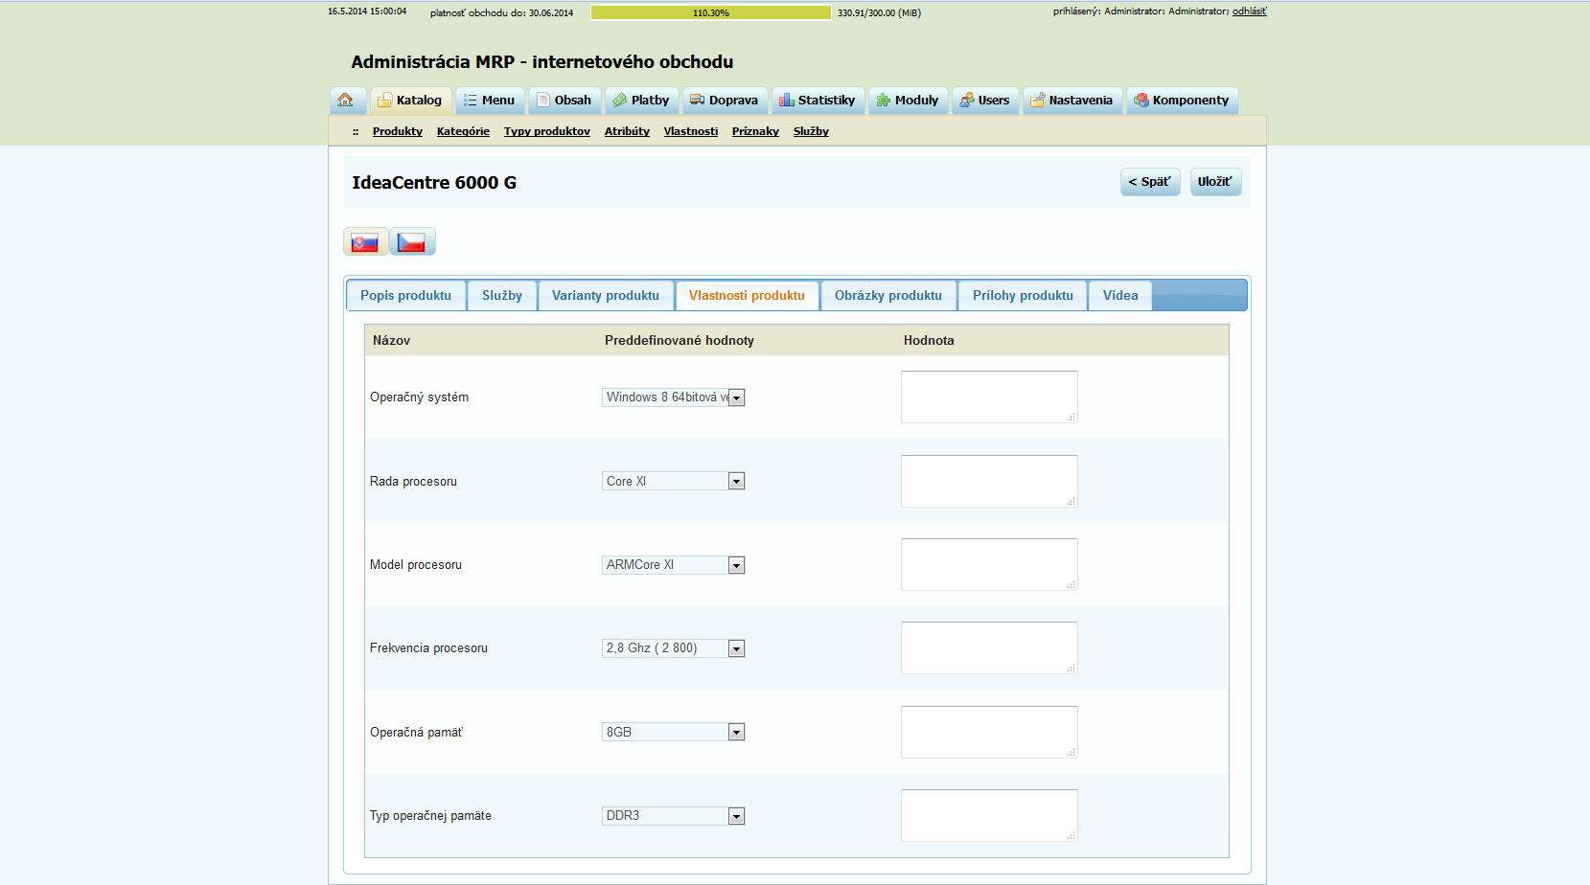Click the Hodnota column header
Screen dimensions: 1590x885
(x=929, y=340)
